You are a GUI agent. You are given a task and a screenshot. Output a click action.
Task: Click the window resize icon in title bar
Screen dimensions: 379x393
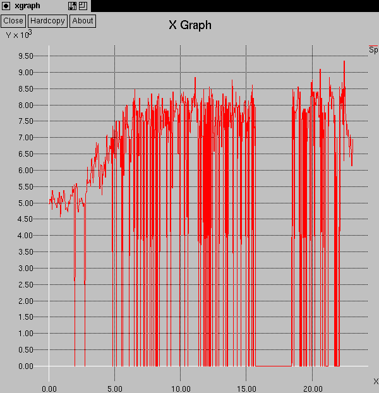[82, 6]
